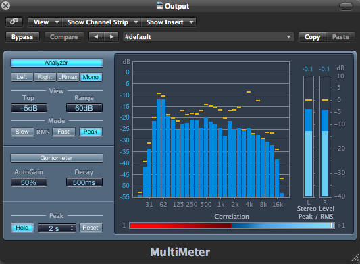Select Right channel for analyzer
The height and width of the screenshot is (264, 360).
[45, 77]
